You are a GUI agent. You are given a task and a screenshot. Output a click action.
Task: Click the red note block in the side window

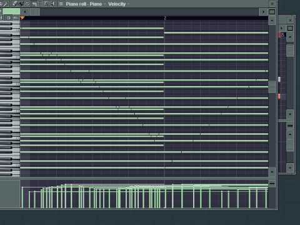point(279,96)
